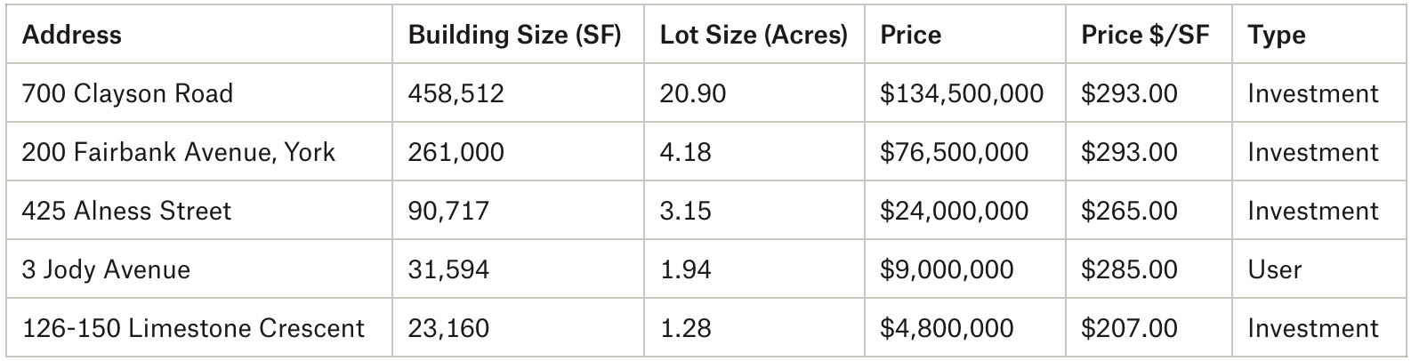Select the Lot Size (Acres) header
1411x361 pixels.
click(754, 36)
